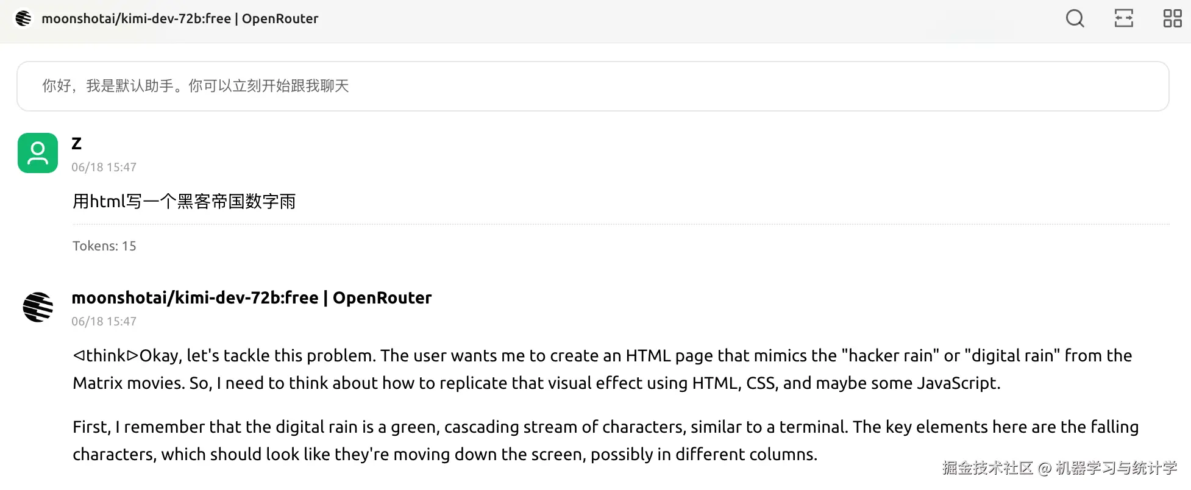Click the reply line starting "characters, which should"

[x=444, y=454]
